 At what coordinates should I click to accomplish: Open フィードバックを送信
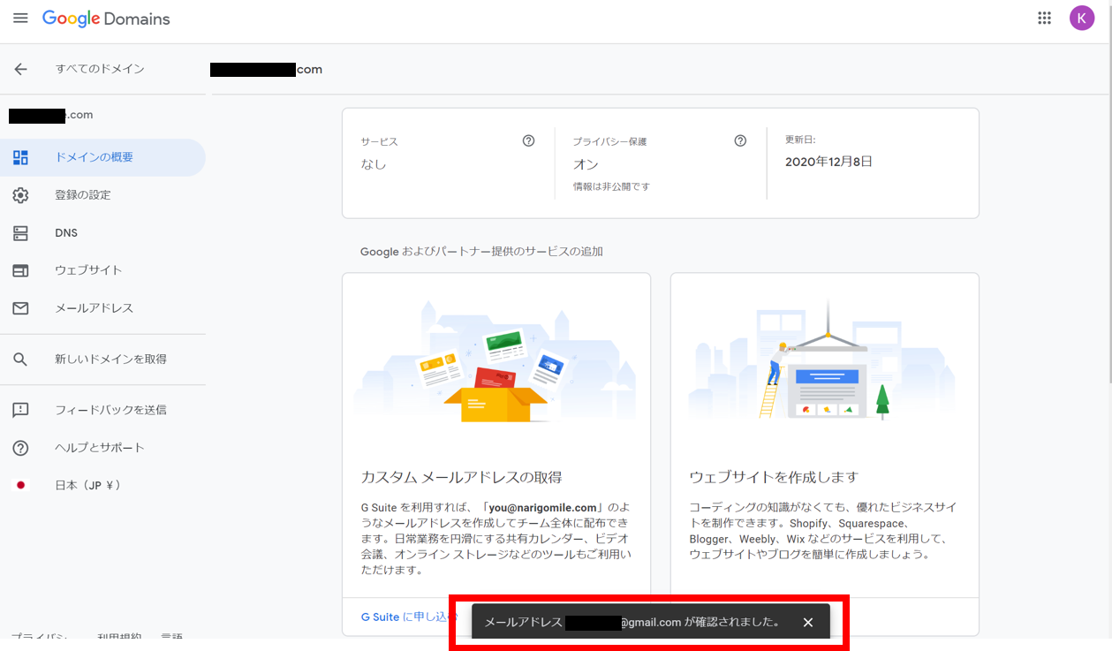[102, 410]
